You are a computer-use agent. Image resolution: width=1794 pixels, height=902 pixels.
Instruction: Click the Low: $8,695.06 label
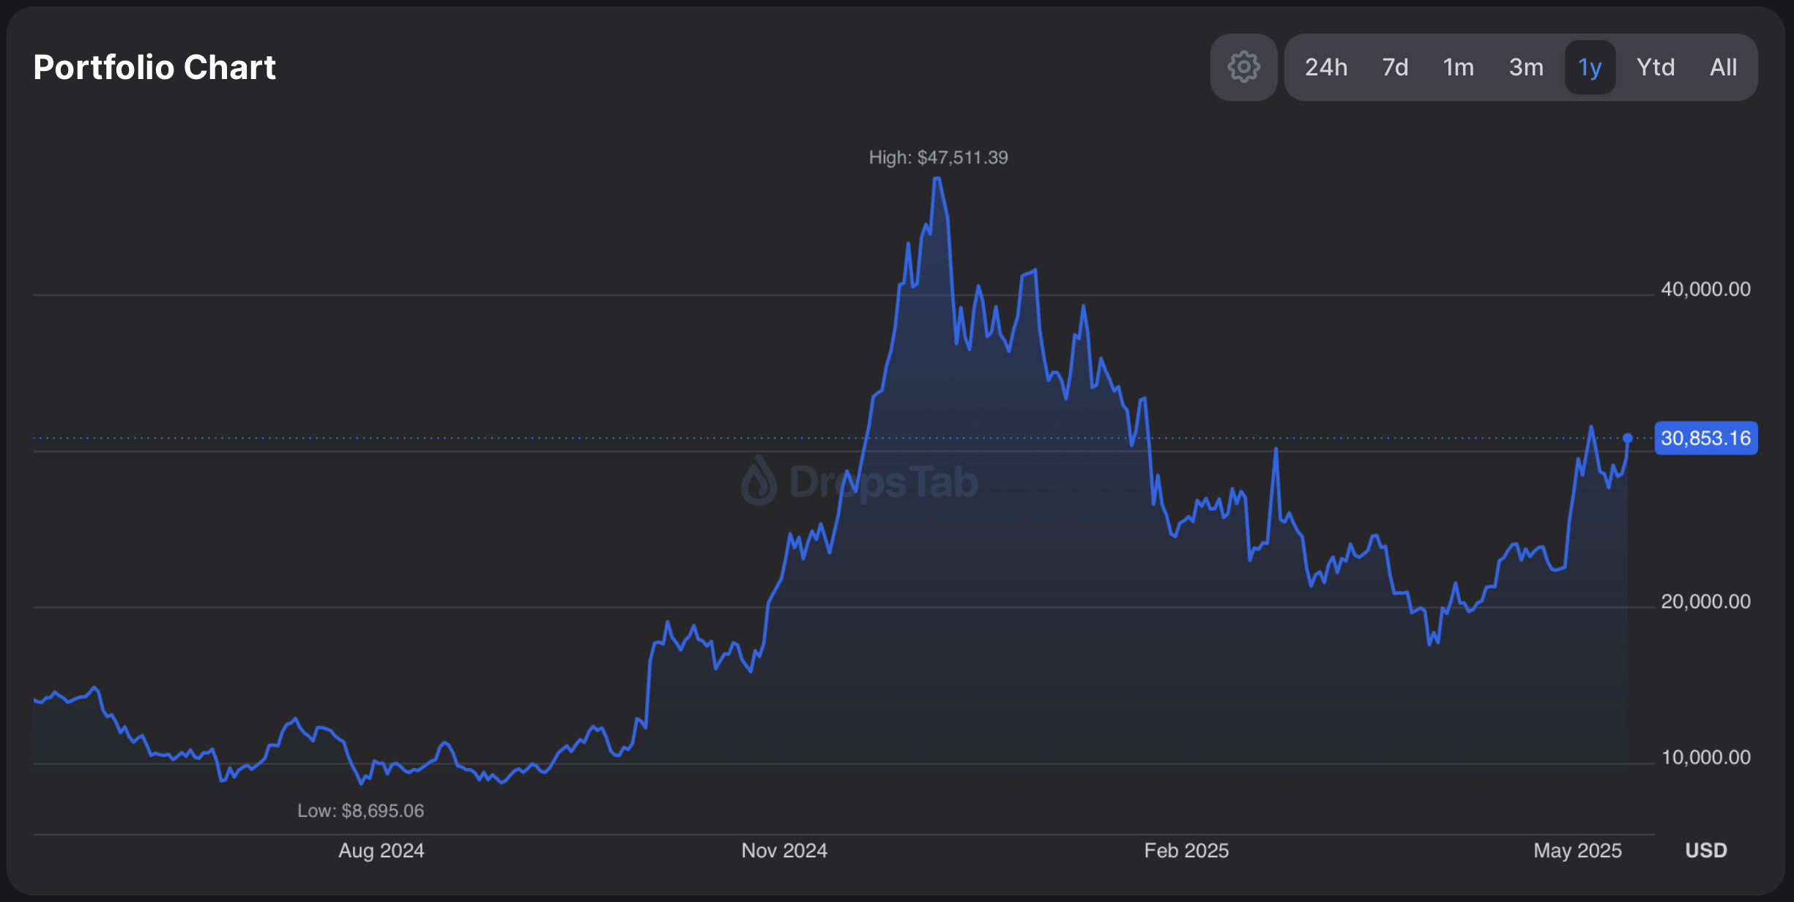(360, 810)
